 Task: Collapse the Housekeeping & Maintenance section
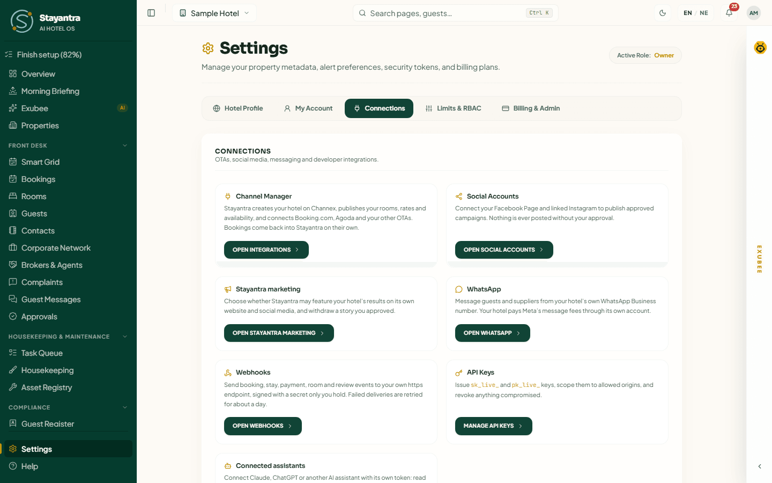(x=68, y=336)
